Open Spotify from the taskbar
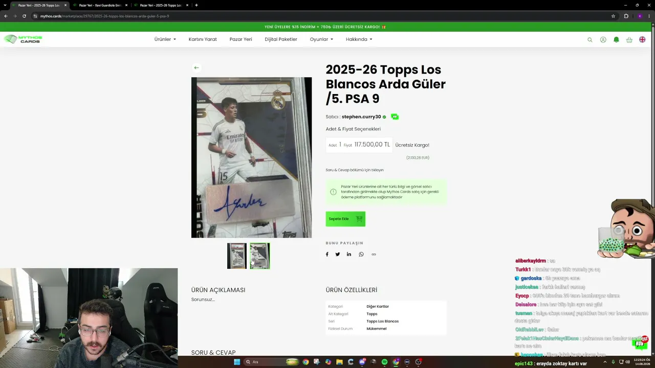The width and height of the screenshot is (655, 368). coord(384,362)
